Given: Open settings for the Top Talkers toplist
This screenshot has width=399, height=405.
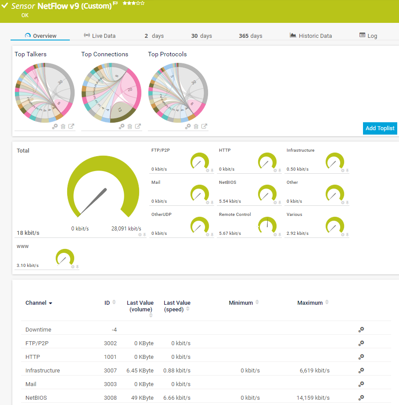Looking at the screenshot, I should (x=55, y=127).
